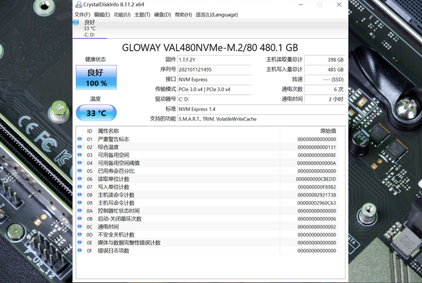This screenshot has height=283, width=422.
Task: Click the rotation rate value ---- (SSD)
Action: point(324,79)
